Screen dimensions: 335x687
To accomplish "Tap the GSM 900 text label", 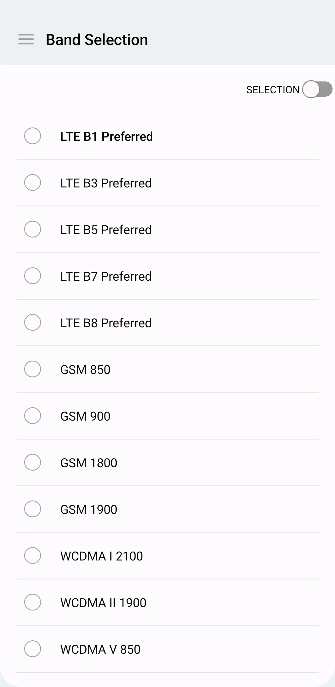I will [x=85, y=416].
